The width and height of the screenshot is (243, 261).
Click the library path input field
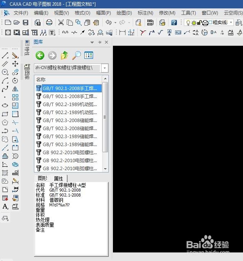pos(68,68)
